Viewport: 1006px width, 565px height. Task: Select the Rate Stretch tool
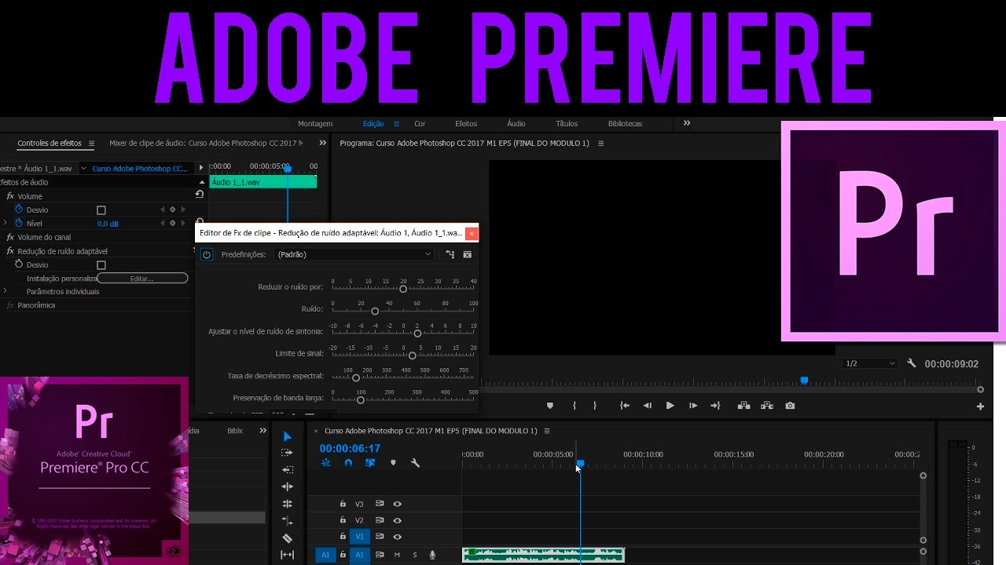[x=287, y=521]
